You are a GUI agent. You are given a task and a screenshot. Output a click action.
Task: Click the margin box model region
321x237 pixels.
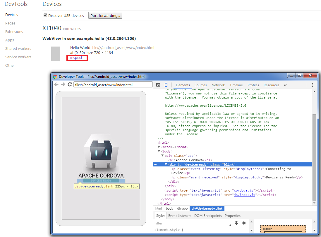click(283, 229)
